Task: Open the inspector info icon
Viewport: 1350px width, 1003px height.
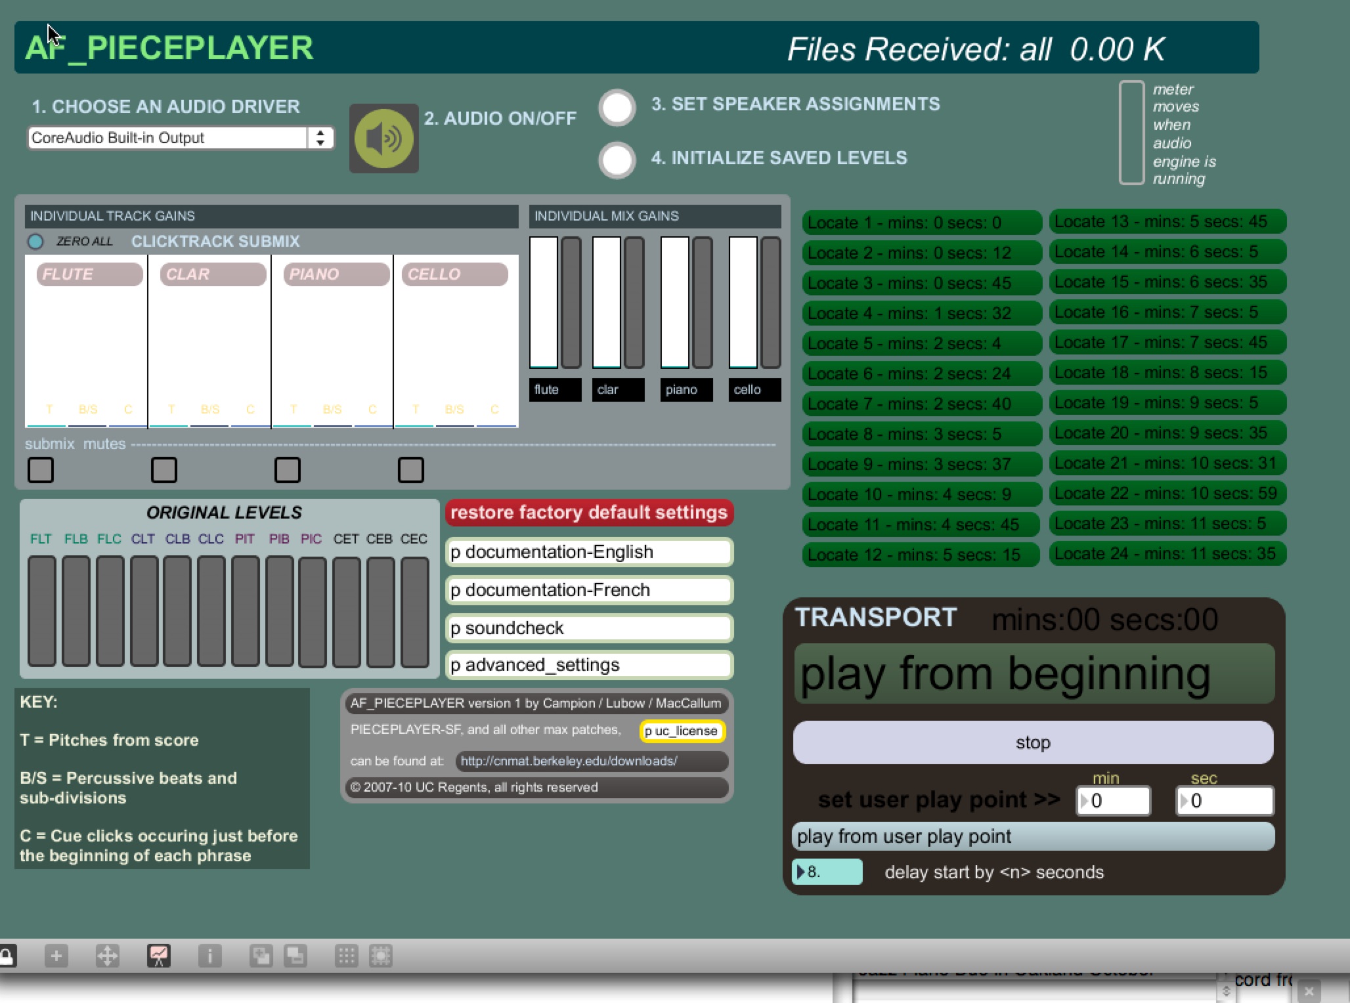Action: tap(209, 956)
